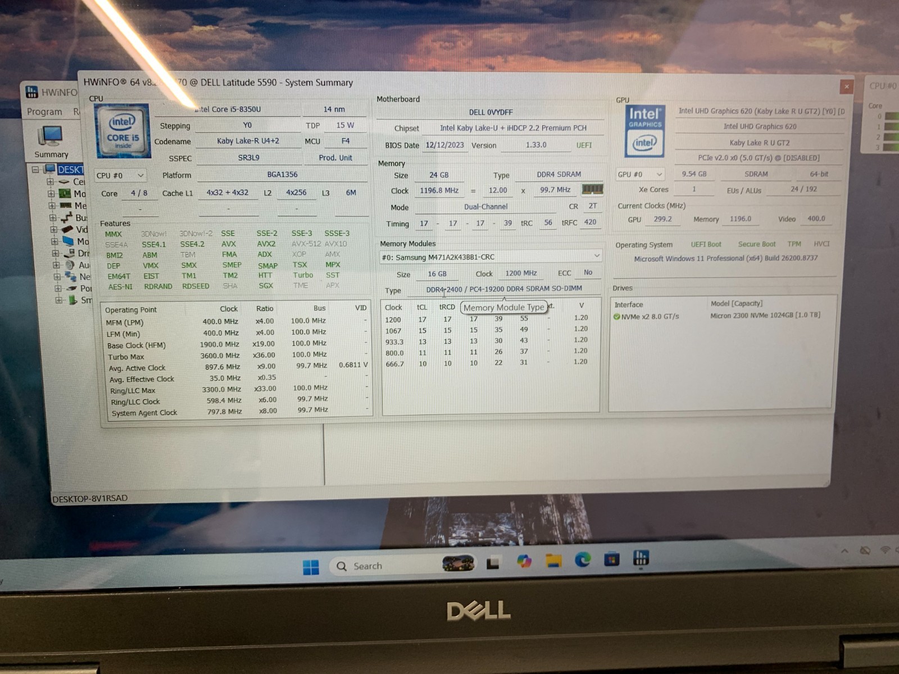Collapse the DESKT root tree node
This screenshot has width=899, height=674.
tap(35, 169)
